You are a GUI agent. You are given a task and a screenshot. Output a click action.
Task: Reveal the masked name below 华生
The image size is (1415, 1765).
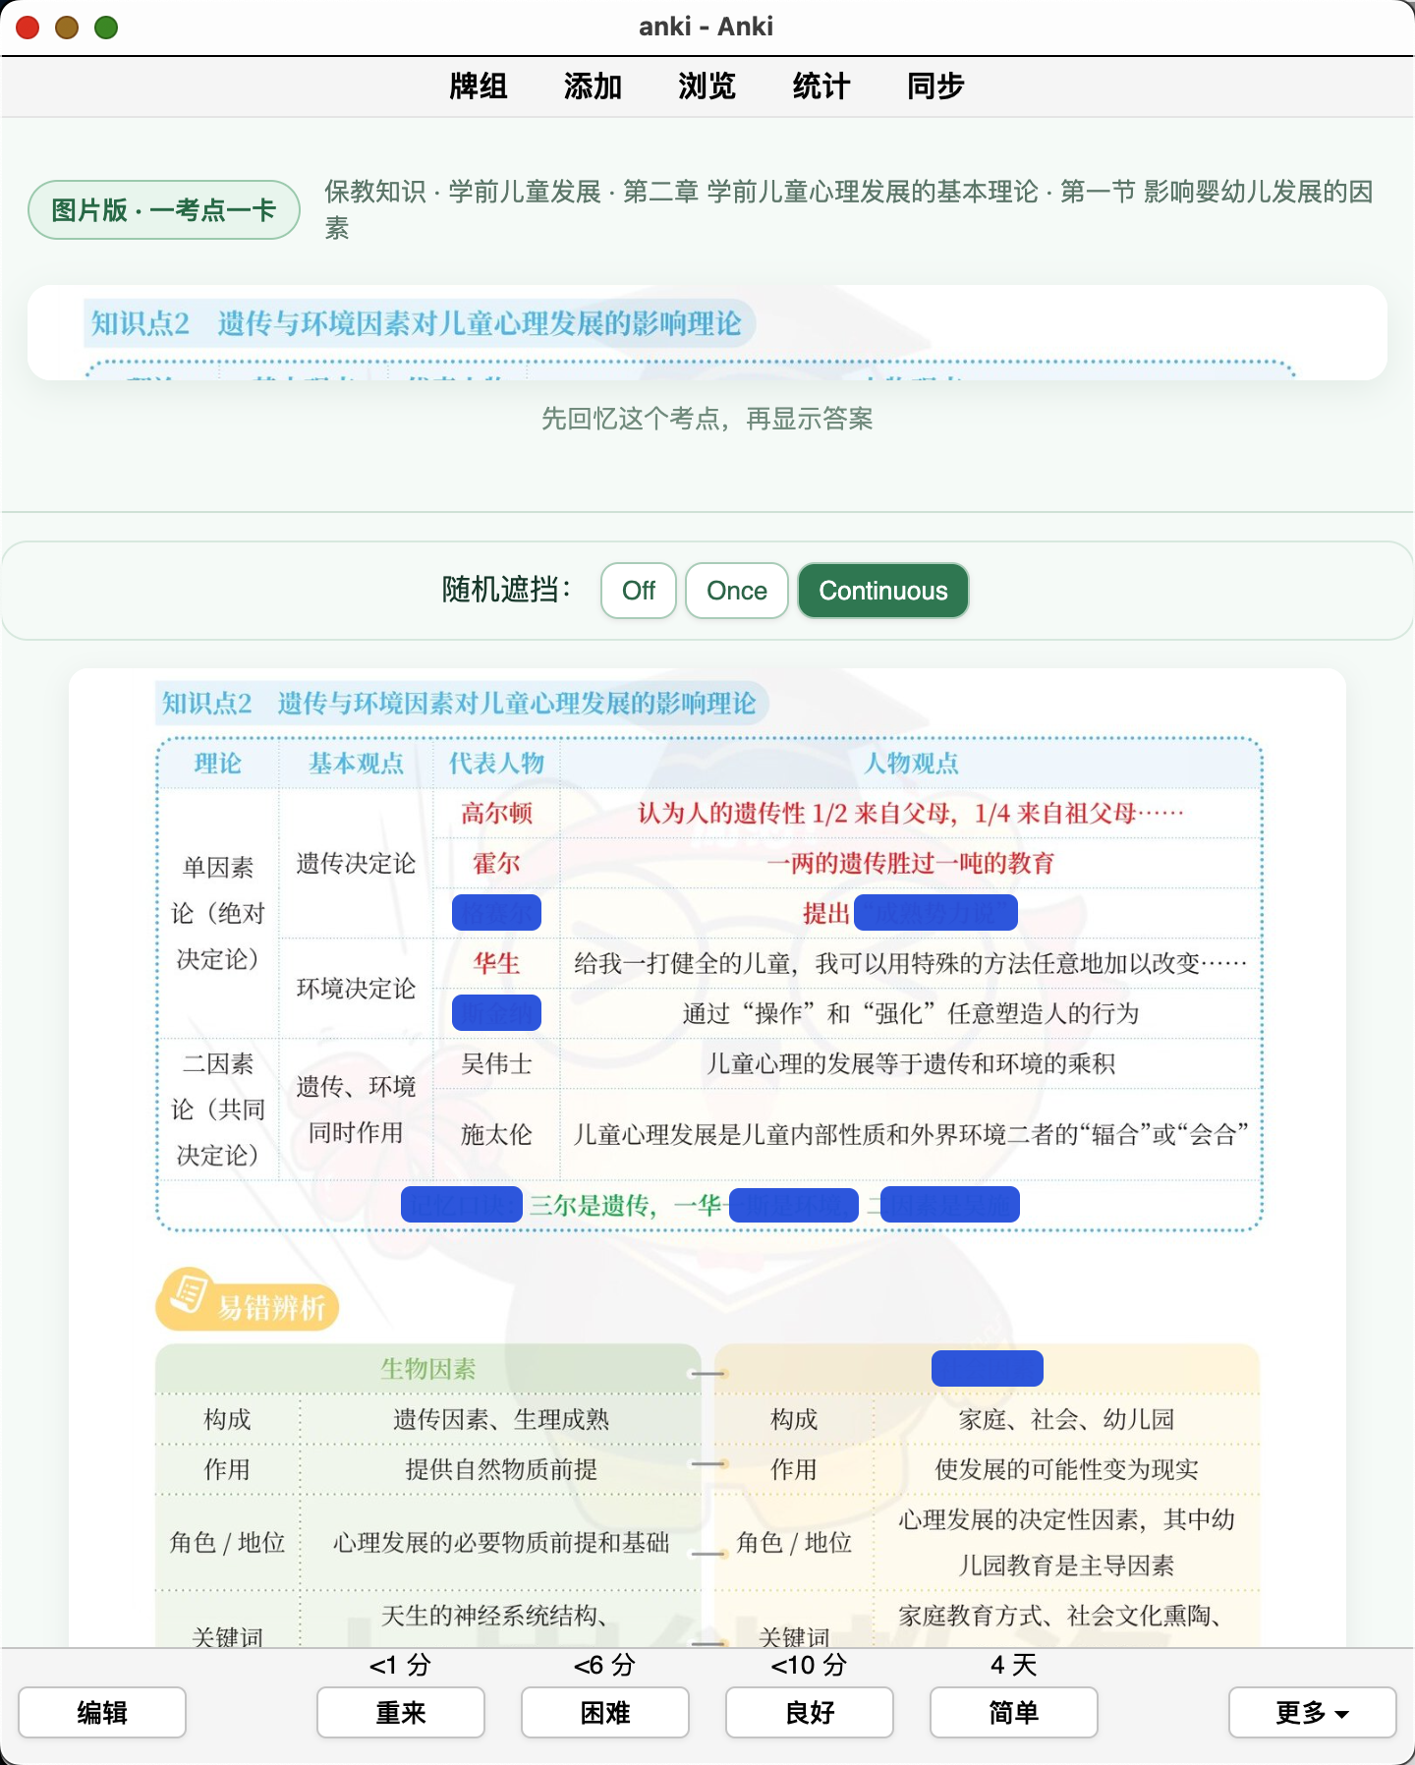point(496,1013)
